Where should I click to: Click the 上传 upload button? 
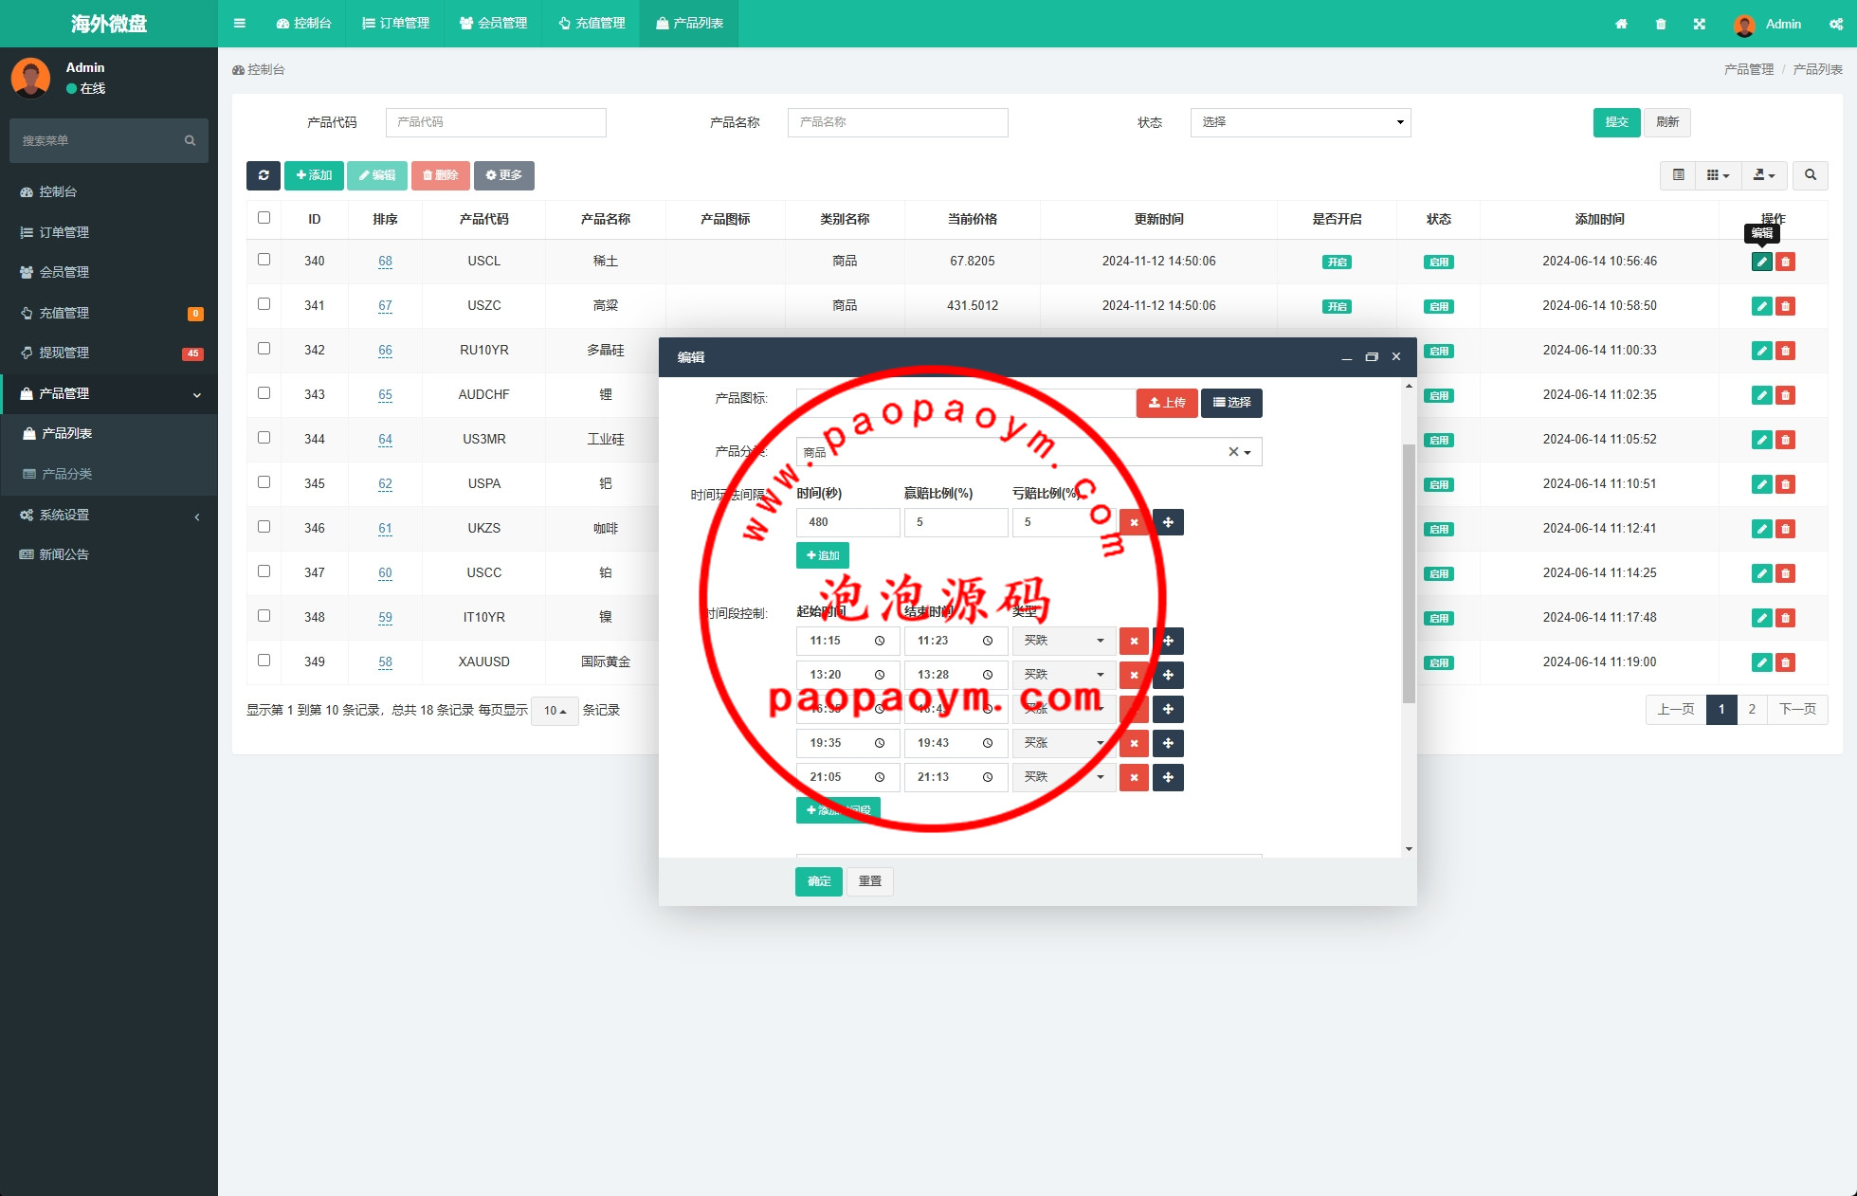[1167, 403]
